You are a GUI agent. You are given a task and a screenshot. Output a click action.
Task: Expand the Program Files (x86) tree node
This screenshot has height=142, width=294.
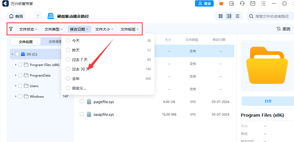pos(16,65)
